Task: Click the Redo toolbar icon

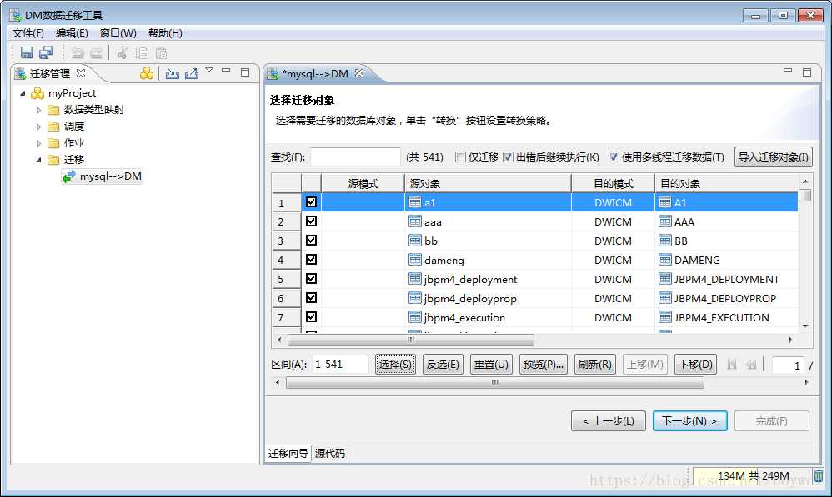Action: click(x=96, y=52)
